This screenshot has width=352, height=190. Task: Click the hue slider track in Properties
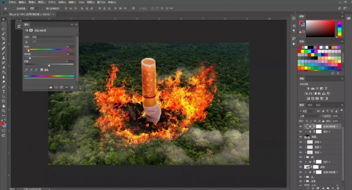click(49, 49)
